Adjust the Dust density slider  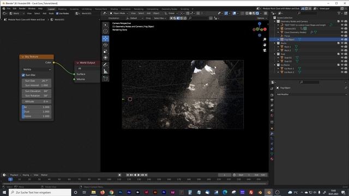pos(37,112)
